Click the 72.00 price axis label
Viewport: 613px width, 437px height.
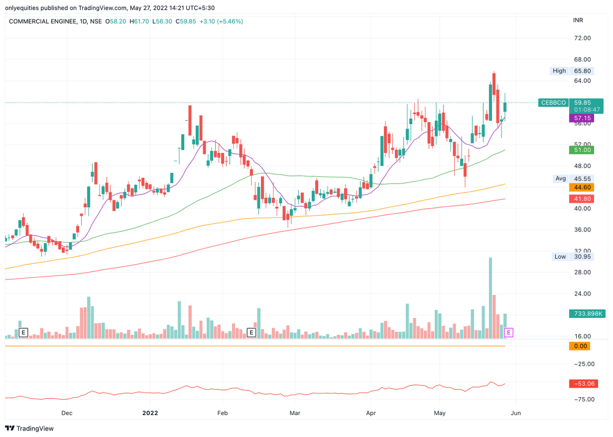pos(583,38)
